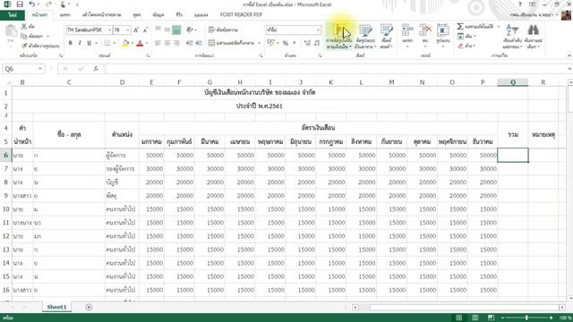Open the number format dropdown
The height and width of the screenshot is (322, 573).
click(x=319, y=30)
